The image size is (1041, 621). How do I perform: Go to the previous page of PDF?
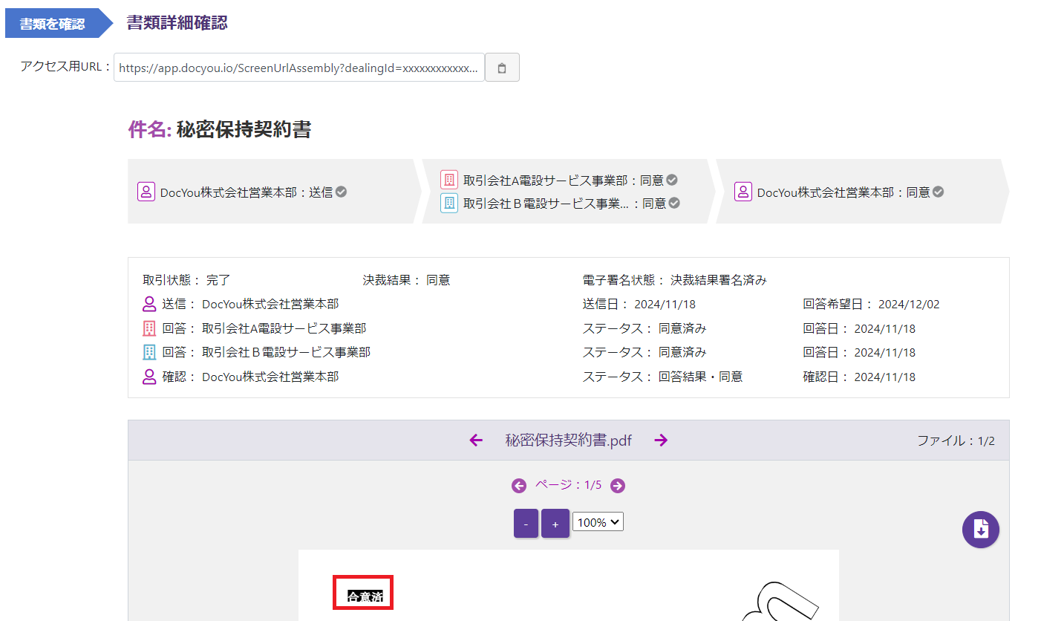518,486
